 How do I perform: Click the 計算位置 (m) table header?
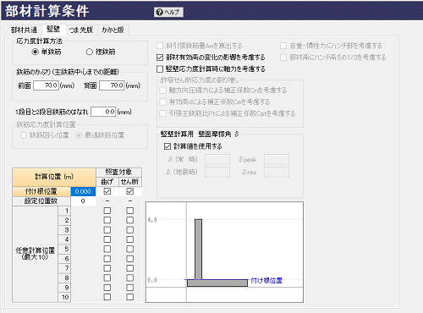point(54,177)
